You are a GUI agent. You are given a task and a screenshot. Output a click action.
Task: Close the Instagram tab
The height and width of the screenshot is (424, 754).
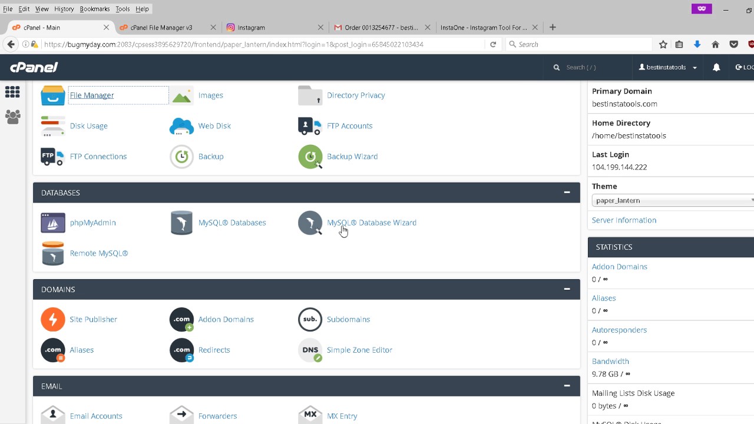[x=320, y=27]
